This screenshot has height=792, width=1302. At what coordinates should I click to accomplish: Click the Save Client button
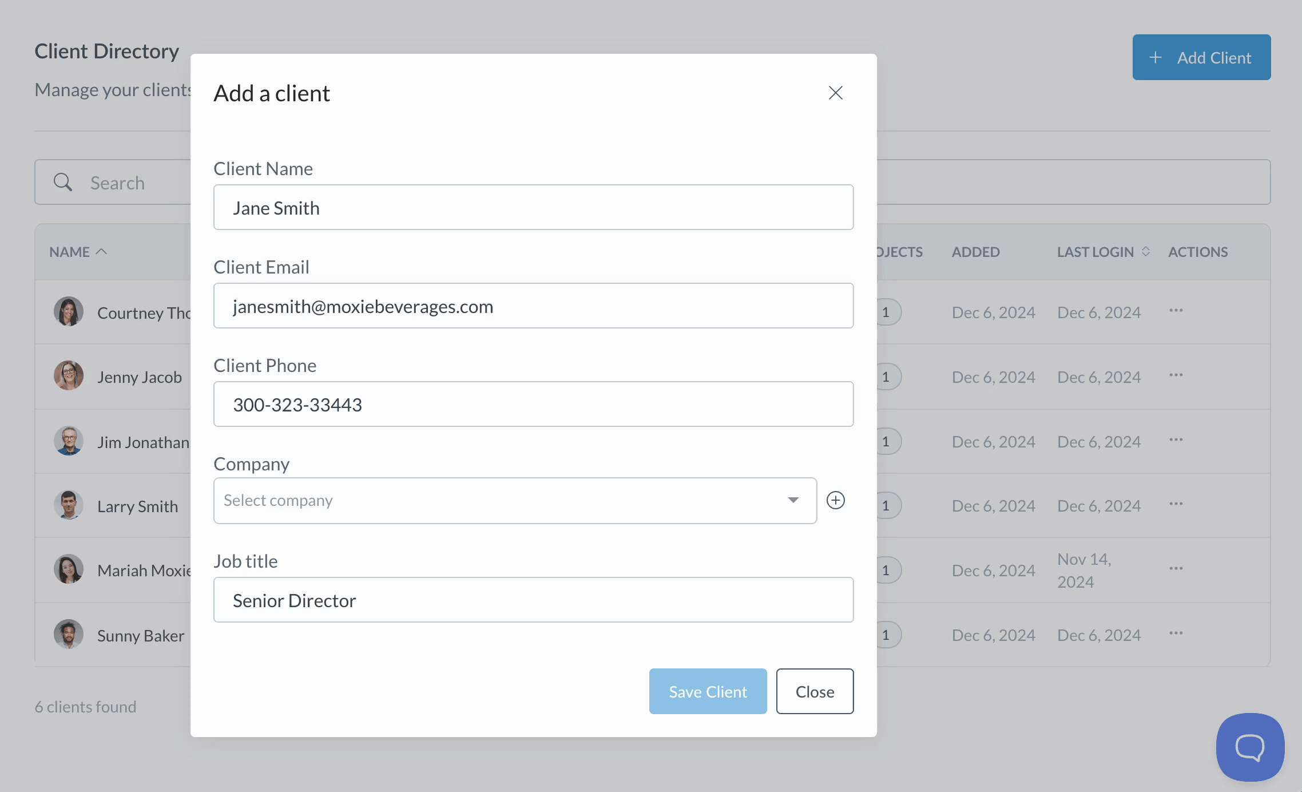coord(708,691)
